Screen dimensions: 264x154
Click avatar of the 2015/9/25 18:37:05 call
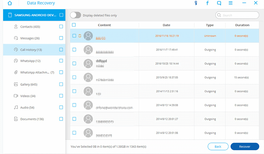(x=88, y=77)
